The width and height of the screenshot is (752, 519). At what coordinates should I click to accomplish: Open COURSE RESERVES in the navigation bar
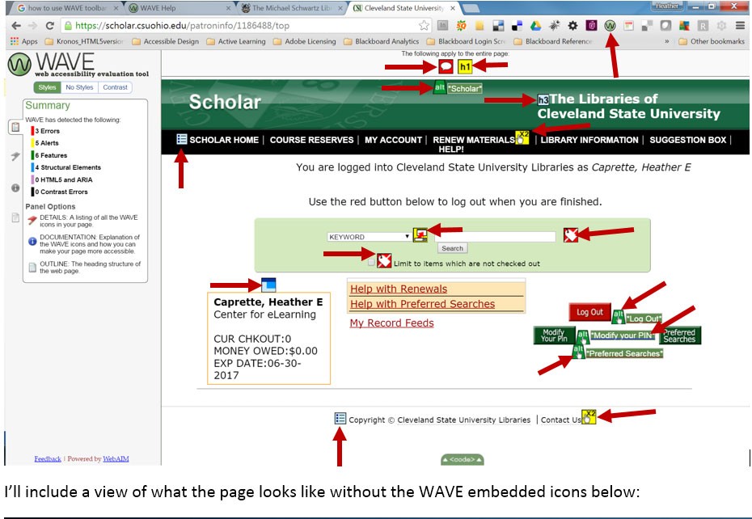[311, 140]
